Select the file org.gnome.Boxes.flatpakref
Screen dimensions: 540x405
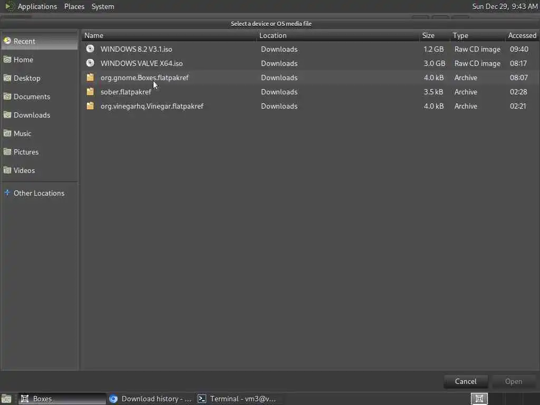(310, 78)
